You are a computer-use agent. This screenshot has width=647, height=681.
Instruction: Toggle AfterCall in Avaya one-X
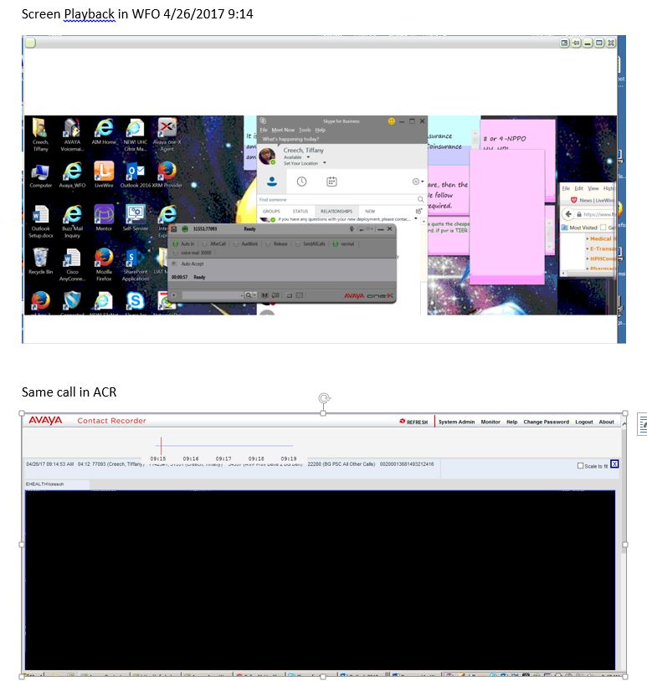tap(214, 243)
